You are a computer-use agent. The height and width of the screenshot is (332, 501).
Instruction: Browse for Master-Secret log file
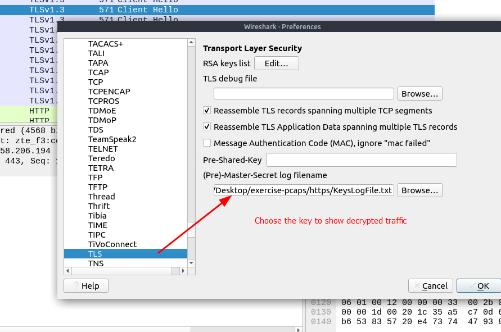pos(420,190)
